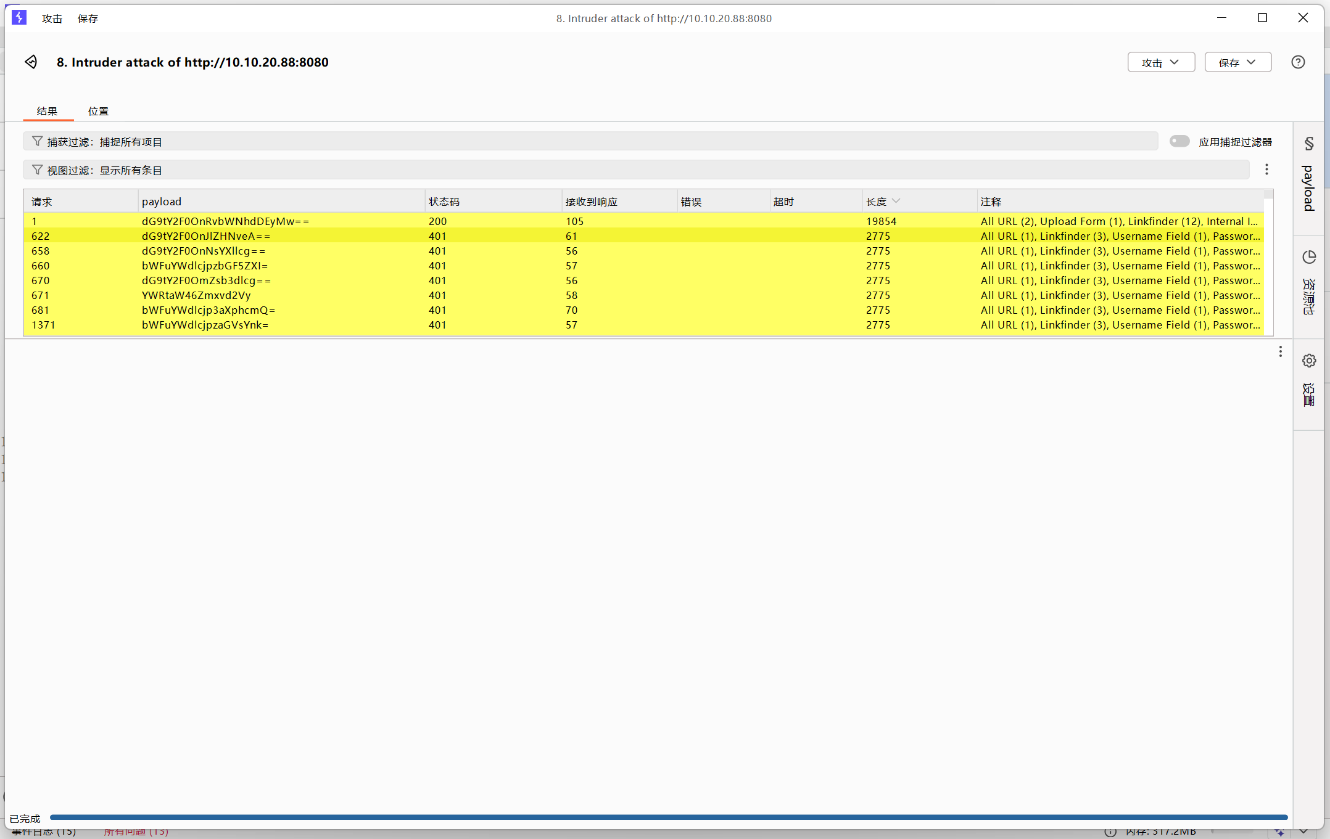Open the resource pool side panel icon
This screenshot has height=839, width=1330.
[1308, 258]
